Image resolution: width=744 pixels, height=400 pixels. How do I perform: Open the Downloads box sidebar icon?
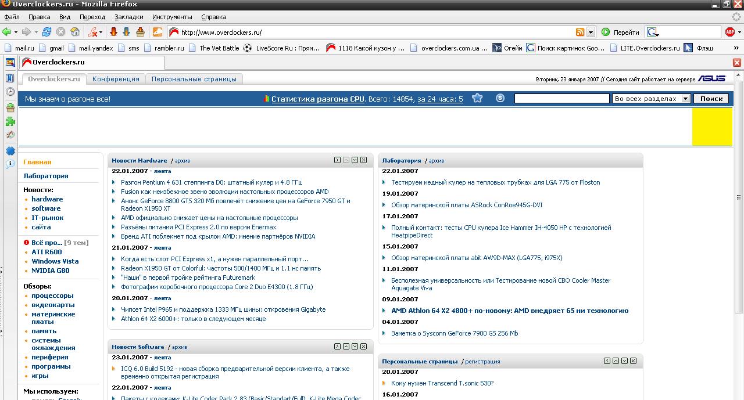[10, 107]
